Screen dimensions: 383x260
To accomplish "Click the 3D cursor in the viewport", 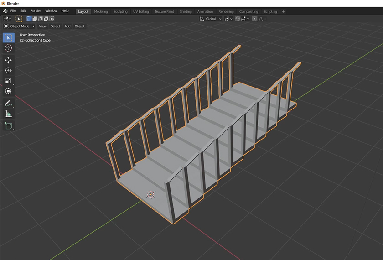I will pos(150,194).
